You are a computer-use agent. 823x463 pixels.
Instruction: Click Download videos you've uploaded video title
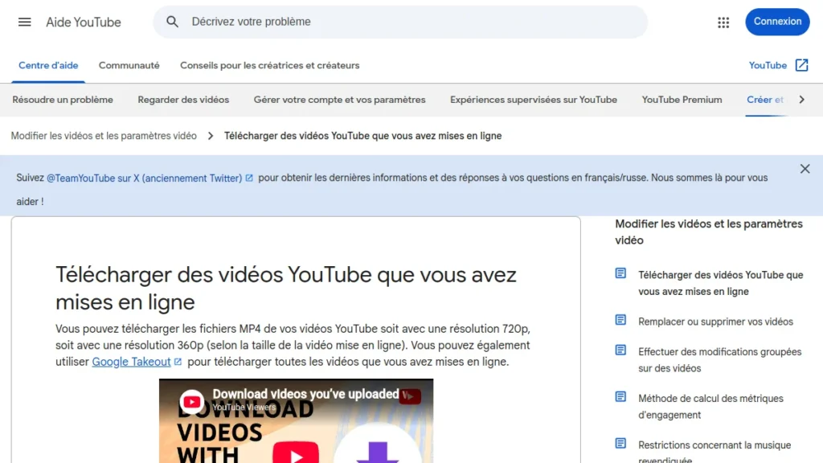coord(305,394)
